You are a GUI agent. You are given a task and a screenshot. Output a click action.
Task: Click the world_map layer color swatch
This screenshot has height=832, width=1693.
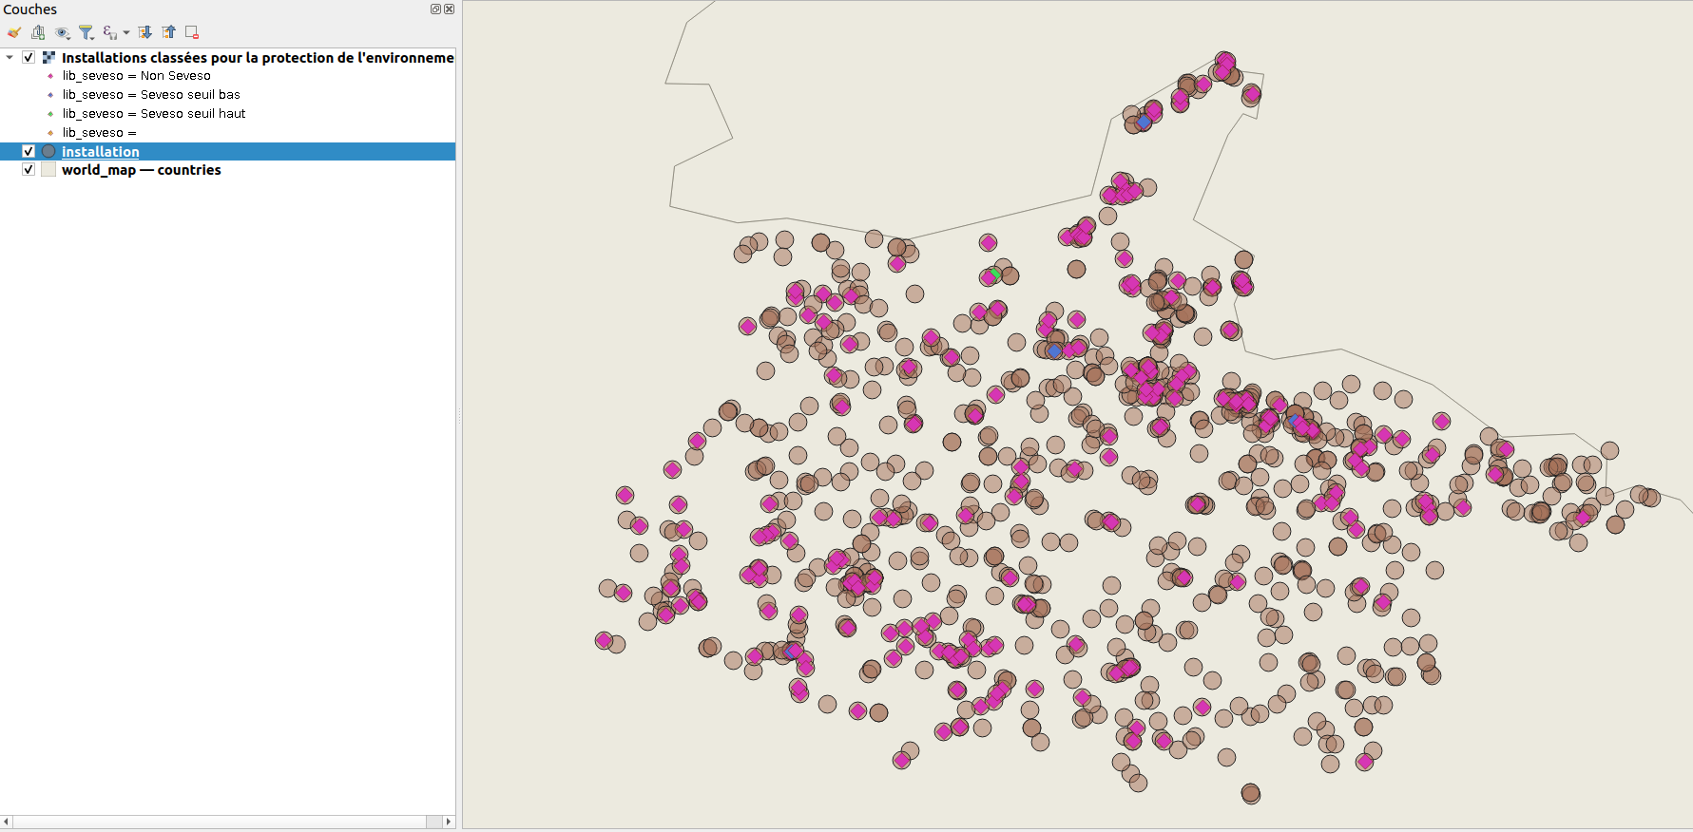pos(48,170)
